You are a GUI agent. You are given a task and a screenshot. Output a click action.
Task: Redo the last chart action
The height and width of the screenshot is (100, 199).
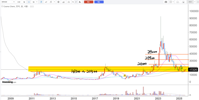pyautogui.click(x=76, y=2)
